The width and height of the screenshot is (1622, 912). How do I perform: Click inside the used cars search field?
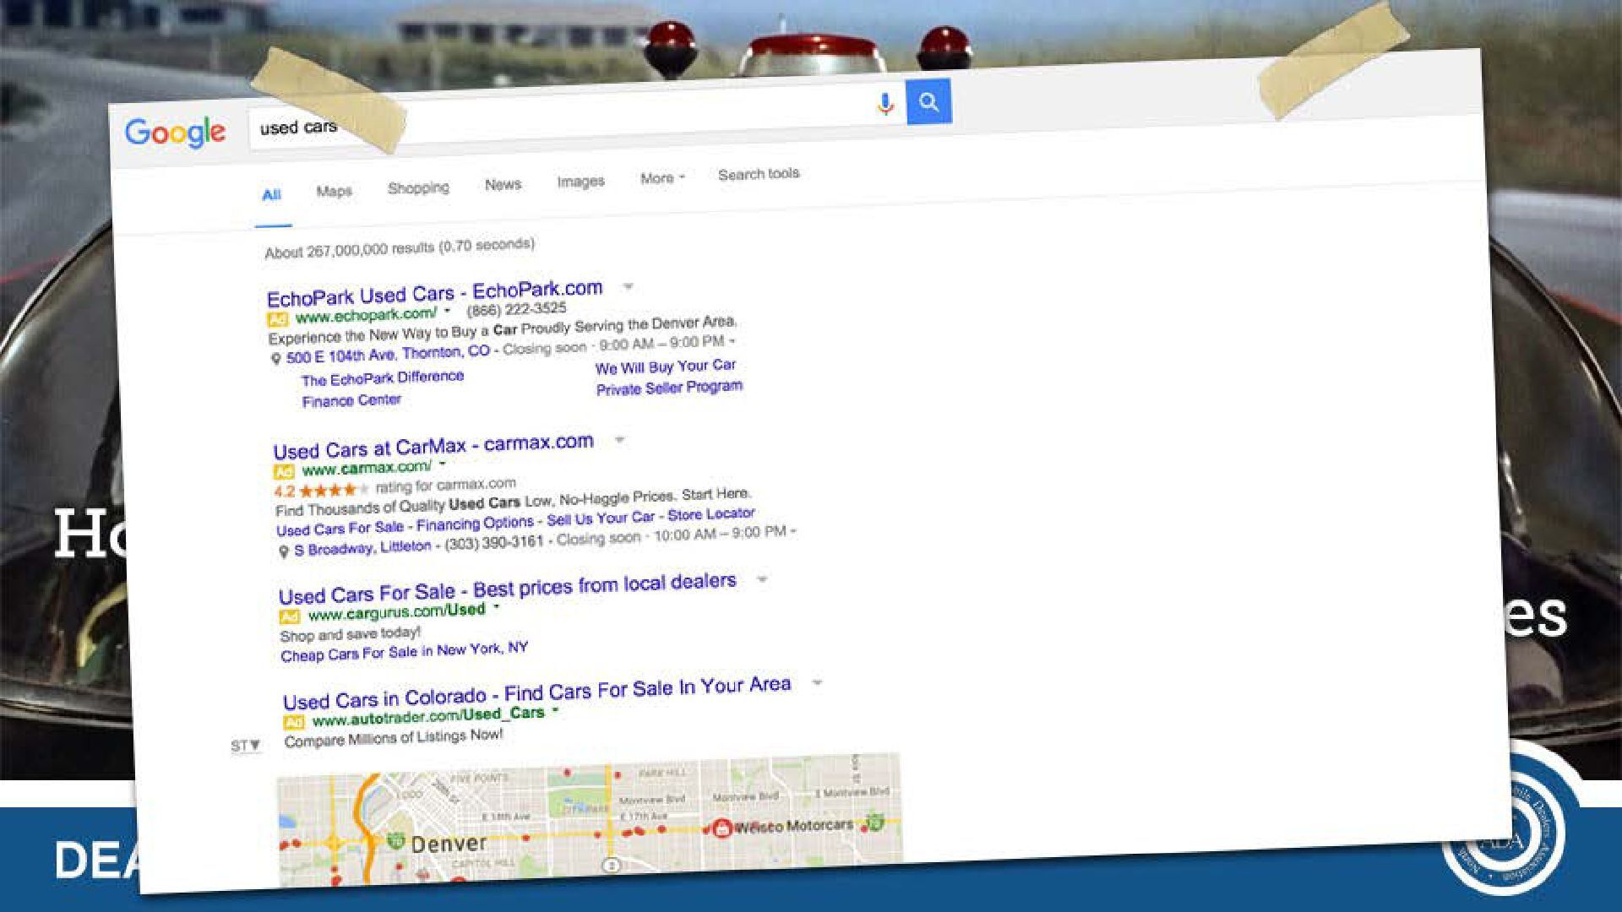pyautogui.click(x=566, y=118)
